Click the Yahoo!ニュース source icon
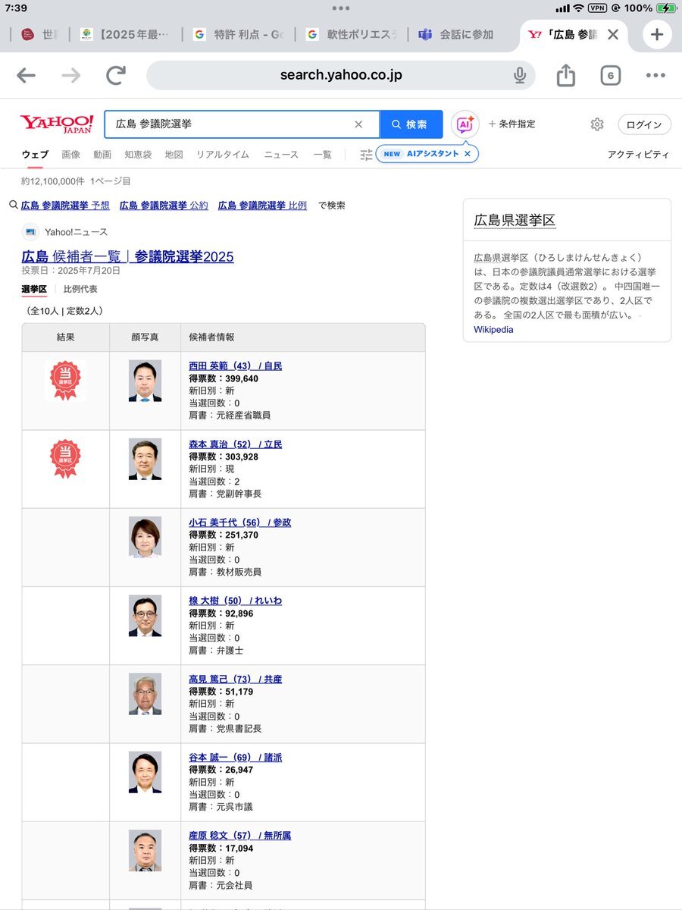This screenshot has width=682, height=910. tap(31, 232)
